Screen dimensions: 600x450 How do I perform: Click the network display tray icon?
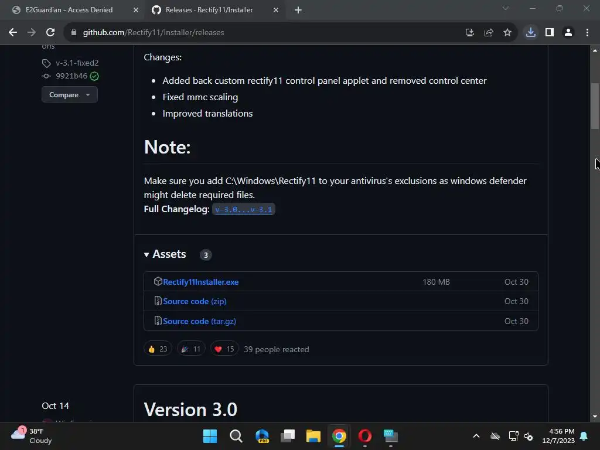tap(513, 436)
